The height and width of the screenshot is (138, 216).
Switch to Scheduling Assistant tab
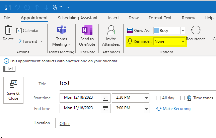tap(78, 18)
